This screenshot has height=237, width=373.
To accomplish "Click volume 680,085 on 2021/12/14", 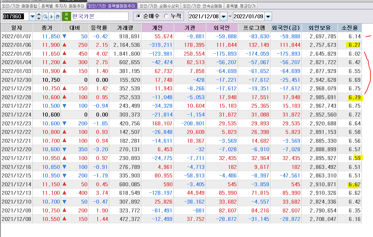I will [129, 184].
